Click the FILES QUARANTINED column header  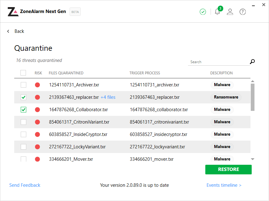[66, 73]
